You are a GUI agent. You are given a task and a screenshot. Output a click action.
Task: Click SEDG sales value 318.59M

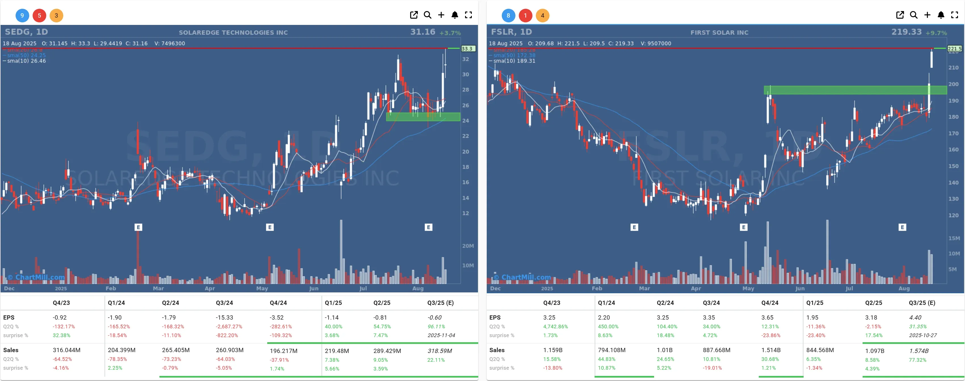(x=440, y=351)
